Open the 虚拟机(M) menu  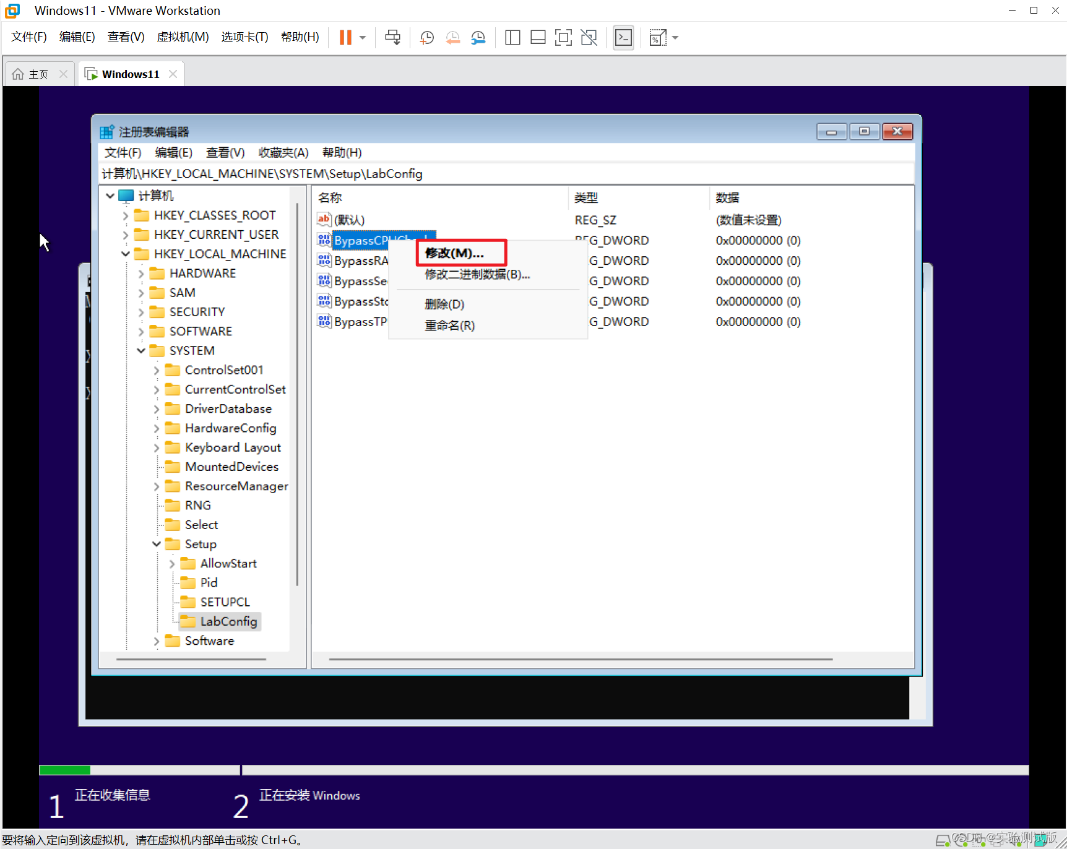point(183,37)
